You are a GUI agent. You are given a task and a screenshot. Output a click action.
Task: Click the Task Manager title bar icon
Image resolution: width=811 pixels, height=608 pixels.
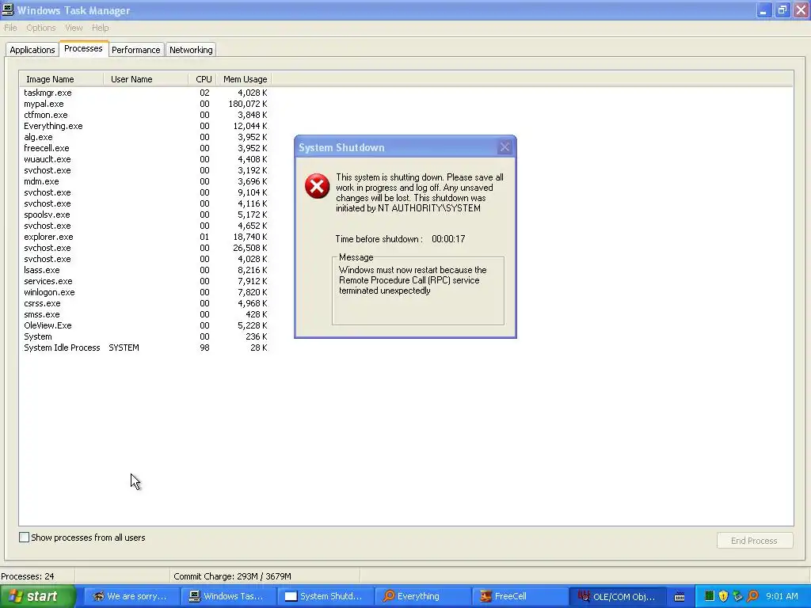[x=8, y=9]
